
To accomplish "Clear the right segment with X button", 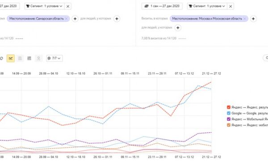I will pyautogui.click(x=230, y=6).
